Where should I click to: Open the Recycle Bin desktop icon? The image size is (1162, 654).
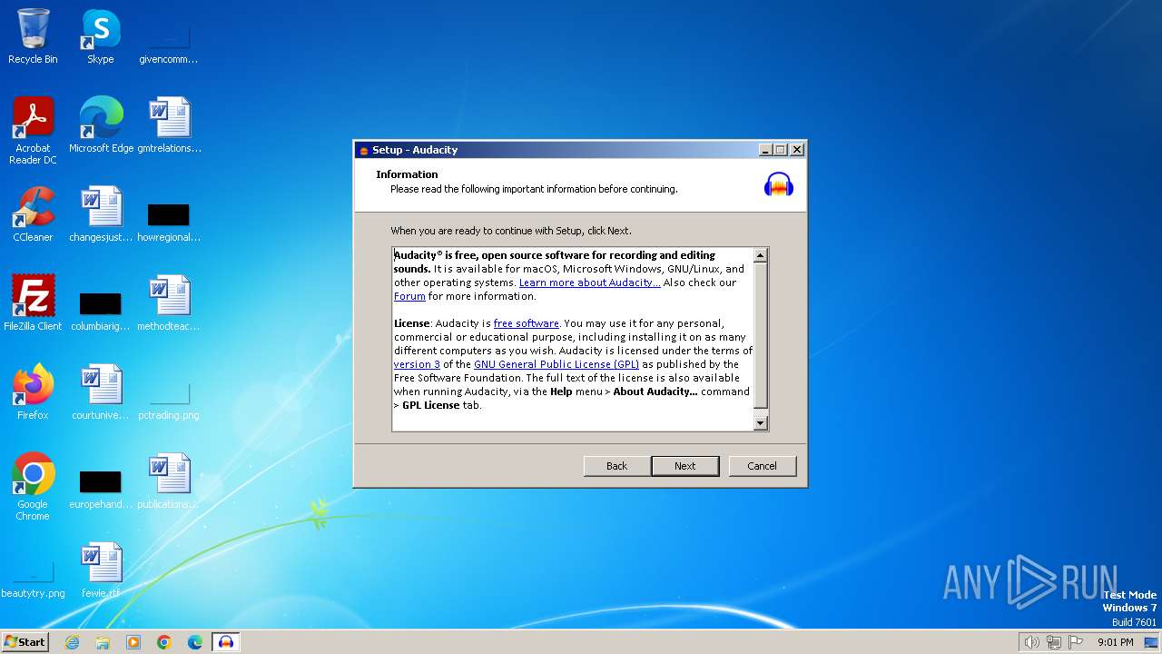(x=33, y=36)
